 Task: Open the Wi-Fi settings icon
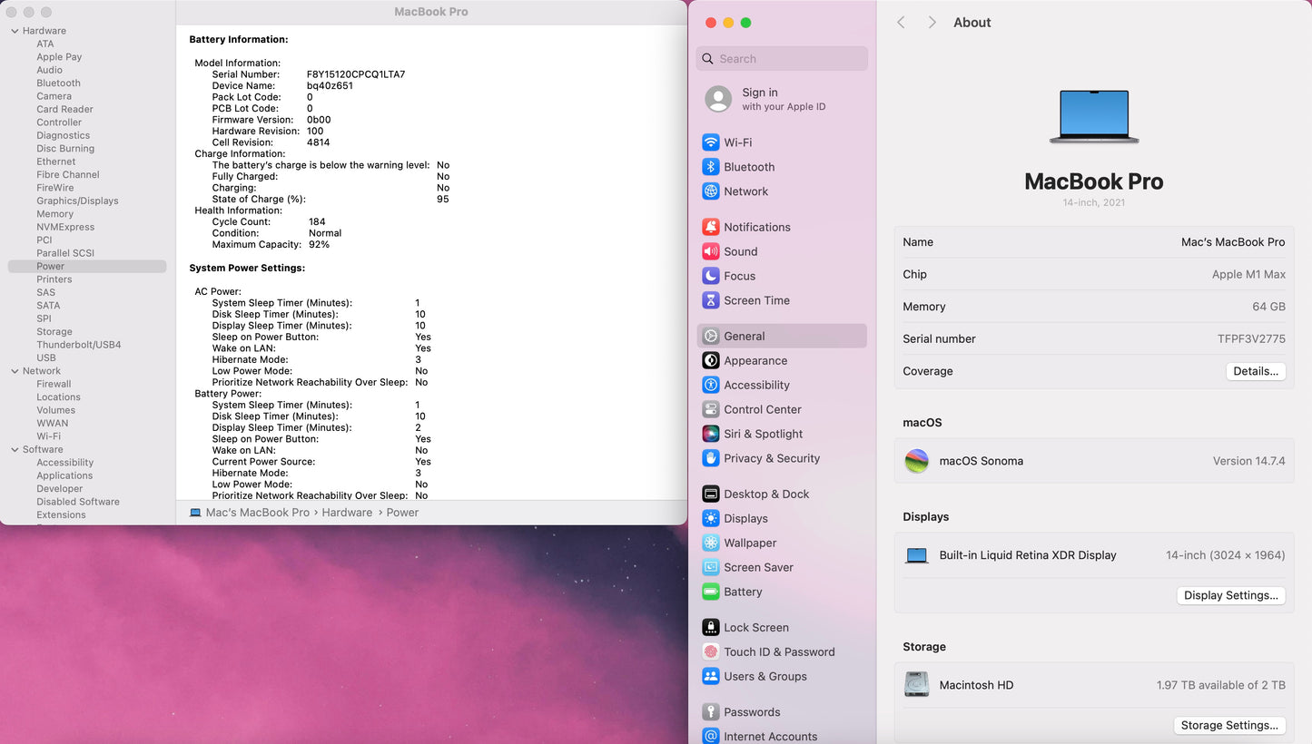(x=711, y=142)
